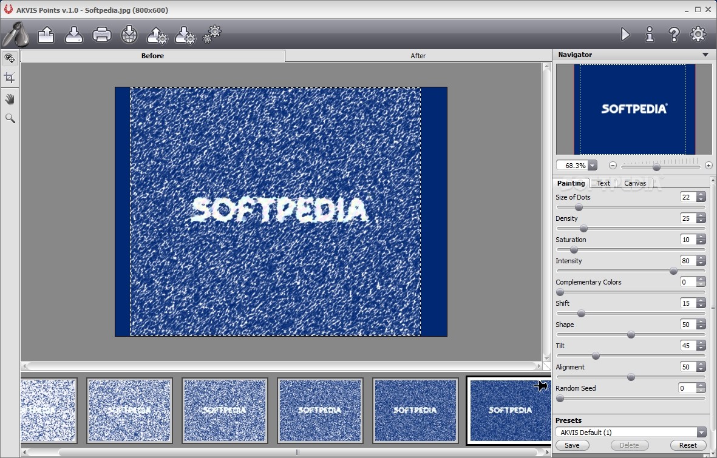Select the selected darkest blue preset thumbnail

[x=509, y=410]
